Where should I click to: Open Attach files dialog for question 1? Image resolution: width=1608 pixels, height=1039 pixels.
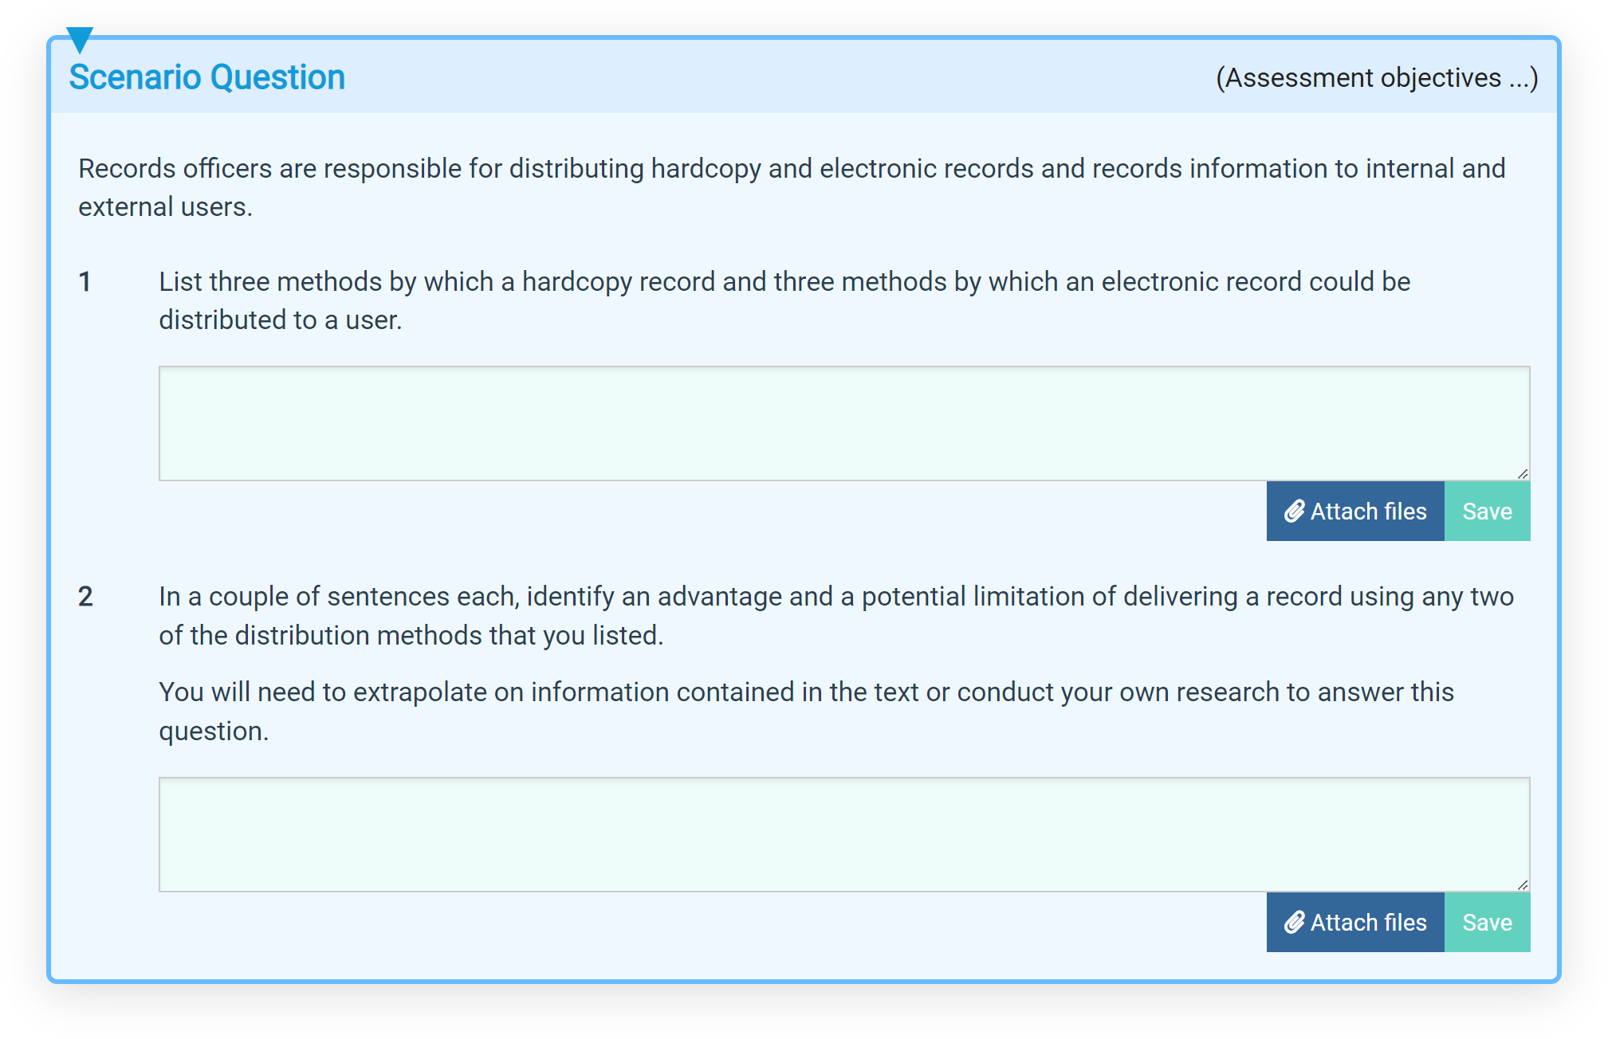tap(1355, 511)
